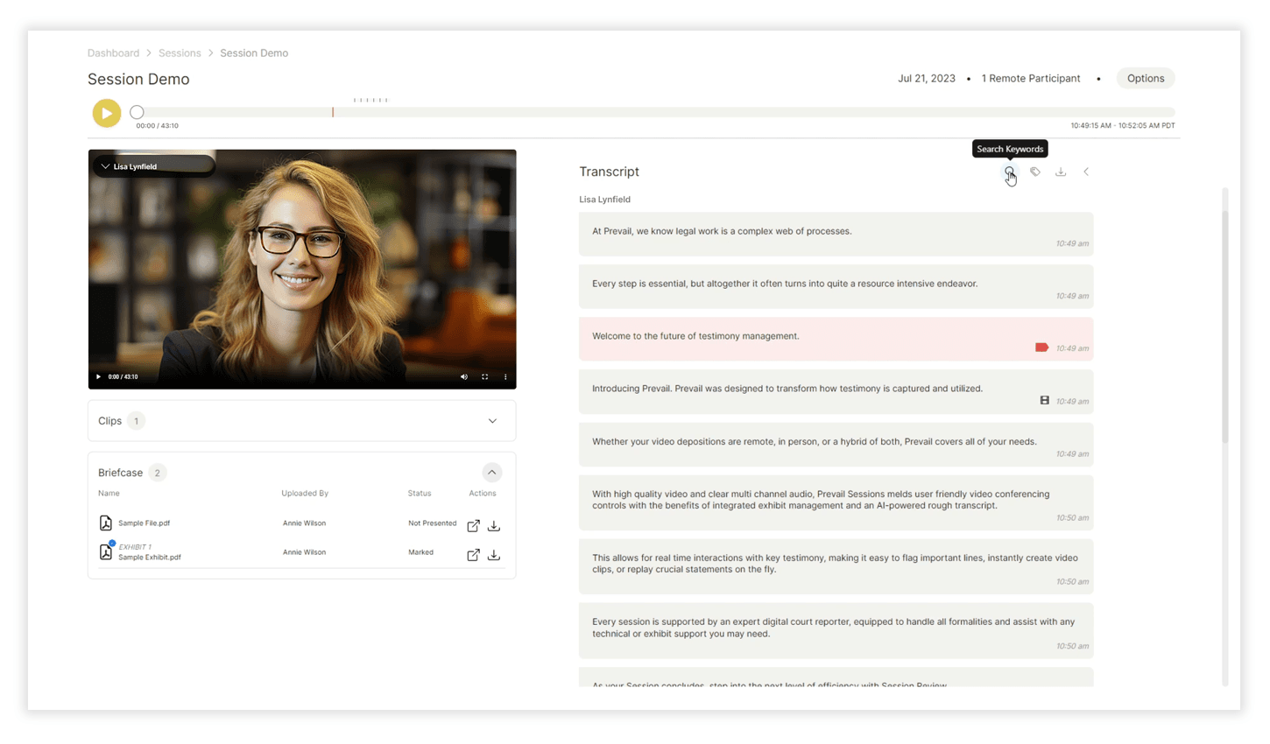Click the clip icon on the 'Introducing Prevail' line
The height and width of the screenshot is (744, 1270).
click(1044, 400)
